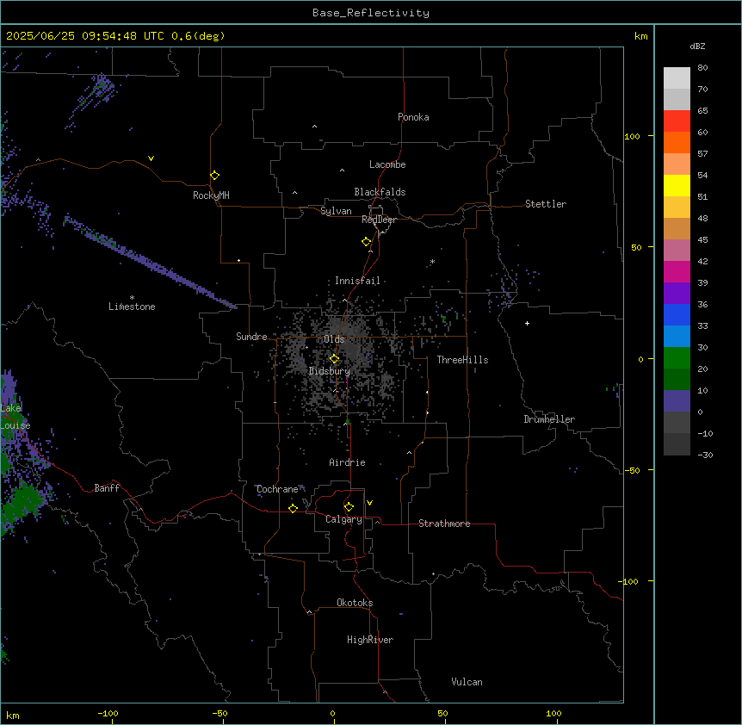This screenshot has width=742, height=725.
Task: Click the Limestone label
Action: click(132, 307)
